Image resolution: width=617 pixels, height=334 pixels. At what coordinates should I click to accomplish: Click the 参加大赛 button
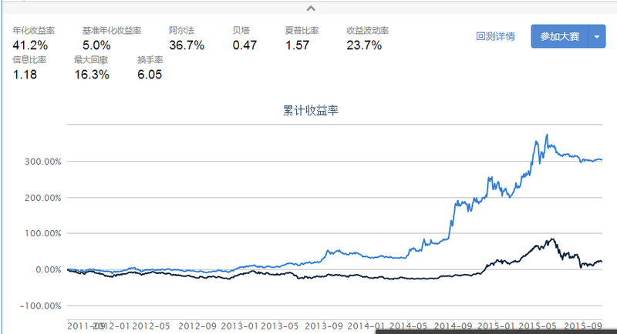pos(559,36)
